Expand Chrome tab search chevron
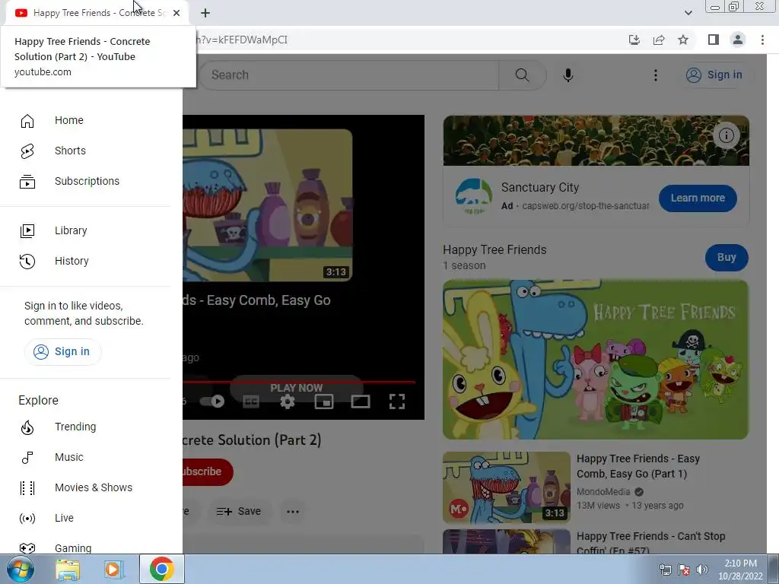Image resolution: width=779 pixels, height=584 pixels. click(688, 13)
